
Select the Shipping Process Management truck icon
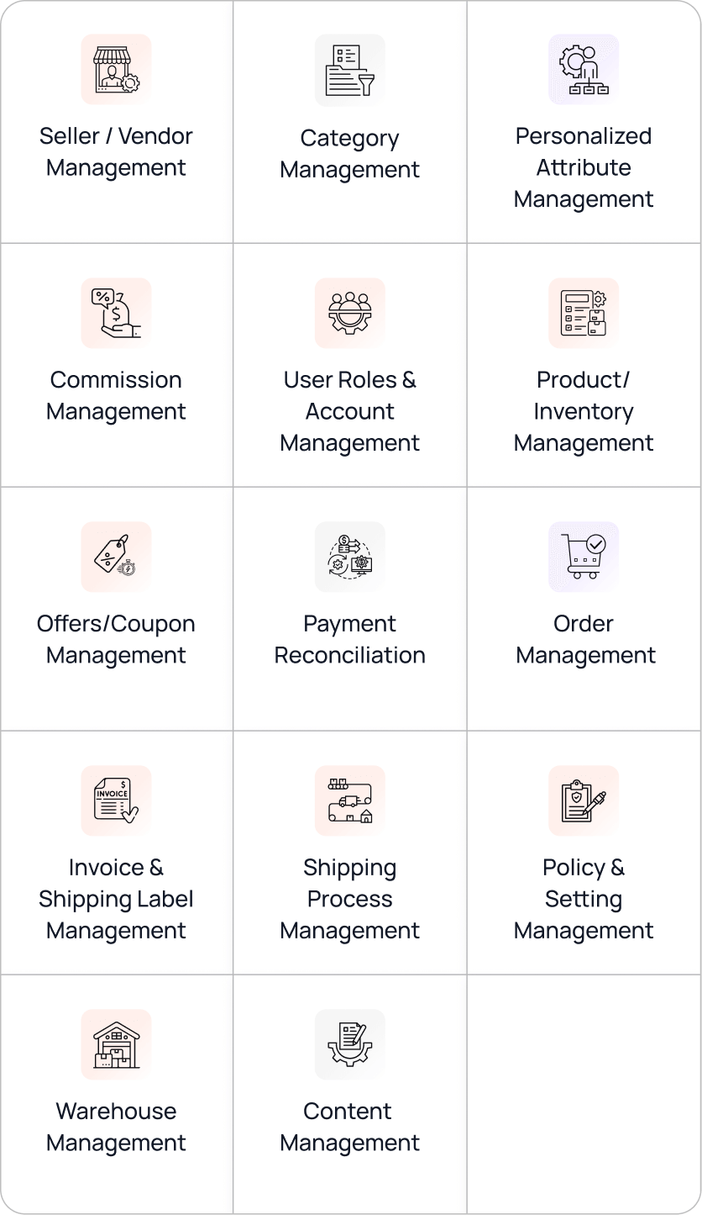click(x=349, y=800)
